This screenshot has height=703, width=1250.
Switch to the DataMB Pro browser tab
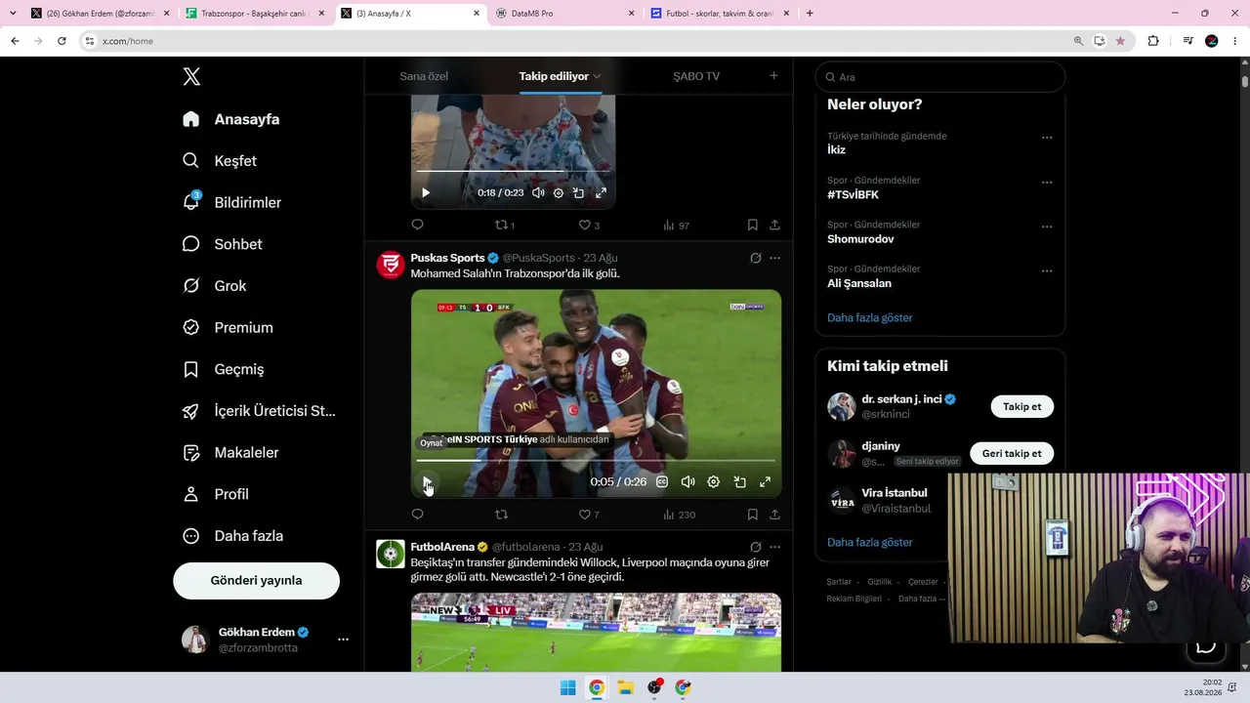(565, 14)
